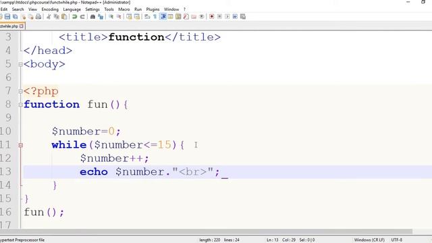The width and height of the screenshot is (432, 243).
Task: Click the $number++; statement on line 12
Action: click(x=114, y=159)
